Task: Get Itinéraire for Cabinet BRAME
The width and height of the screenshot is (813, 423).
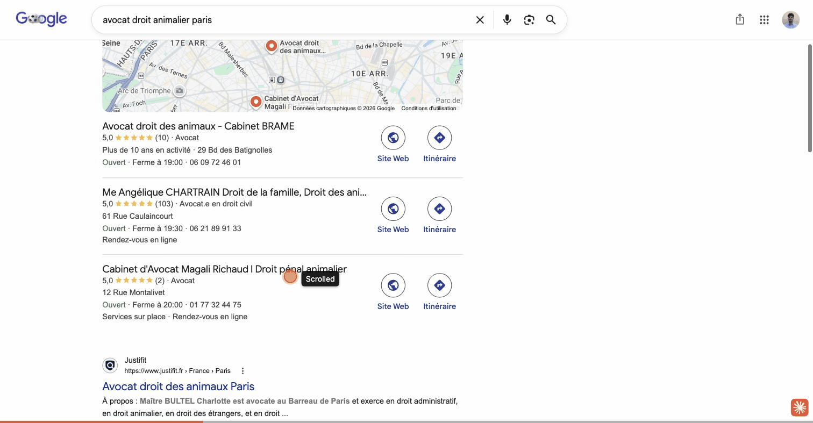Action: (x=439, y=145)
